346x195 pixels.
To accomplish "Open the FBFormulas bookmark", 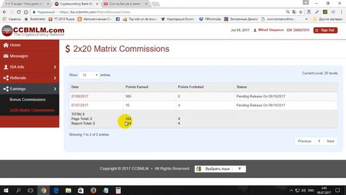I will coord(210,19).
